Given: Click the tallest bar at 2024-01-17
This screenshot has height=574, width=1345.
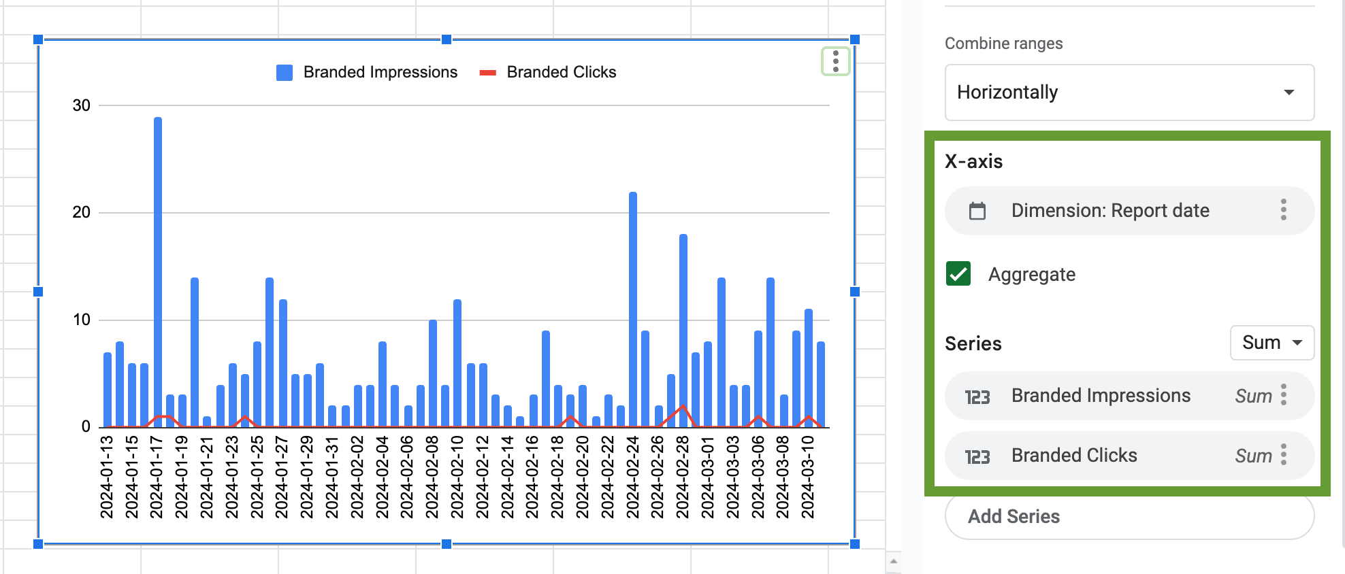Looking at the screenshot, I should pyautogui.click(x=158, y=272).
